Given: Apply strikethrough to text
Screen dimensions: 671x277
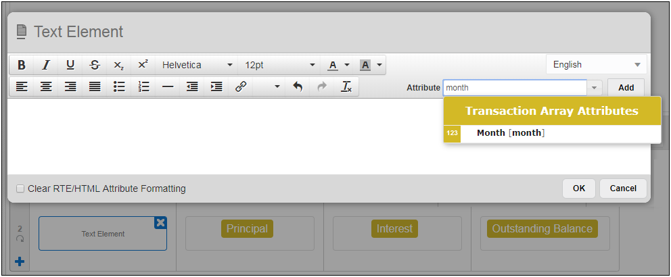Looking at the screenshot, I should pyautogui.click(x=95, y=65).
